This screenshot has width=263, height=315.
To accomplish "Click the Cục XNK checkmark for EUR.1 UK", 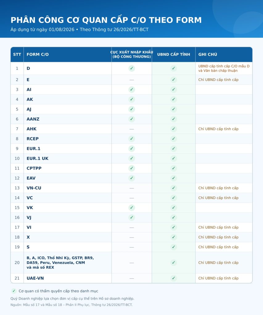I will [131, 158].
